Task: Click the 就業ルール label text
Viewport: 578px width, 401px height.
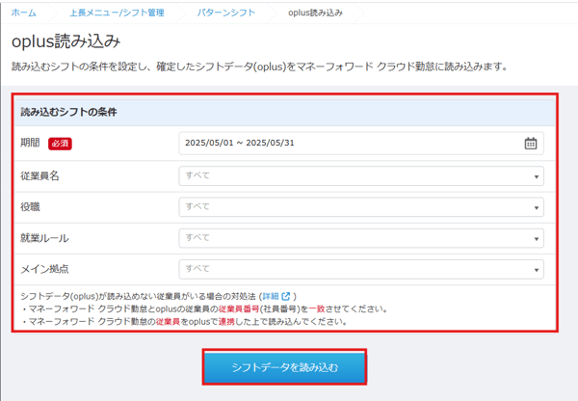Action: tap(44, 237)
